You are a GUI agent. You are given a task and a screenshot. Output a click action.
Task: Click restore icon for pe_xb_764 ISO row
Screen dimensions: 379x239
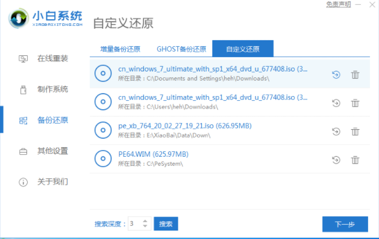coord(336,132)
